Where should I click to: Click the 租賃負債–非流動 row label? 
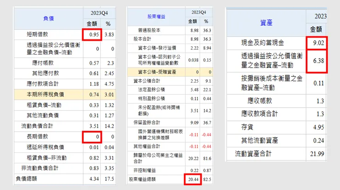[x=46, y=158]
